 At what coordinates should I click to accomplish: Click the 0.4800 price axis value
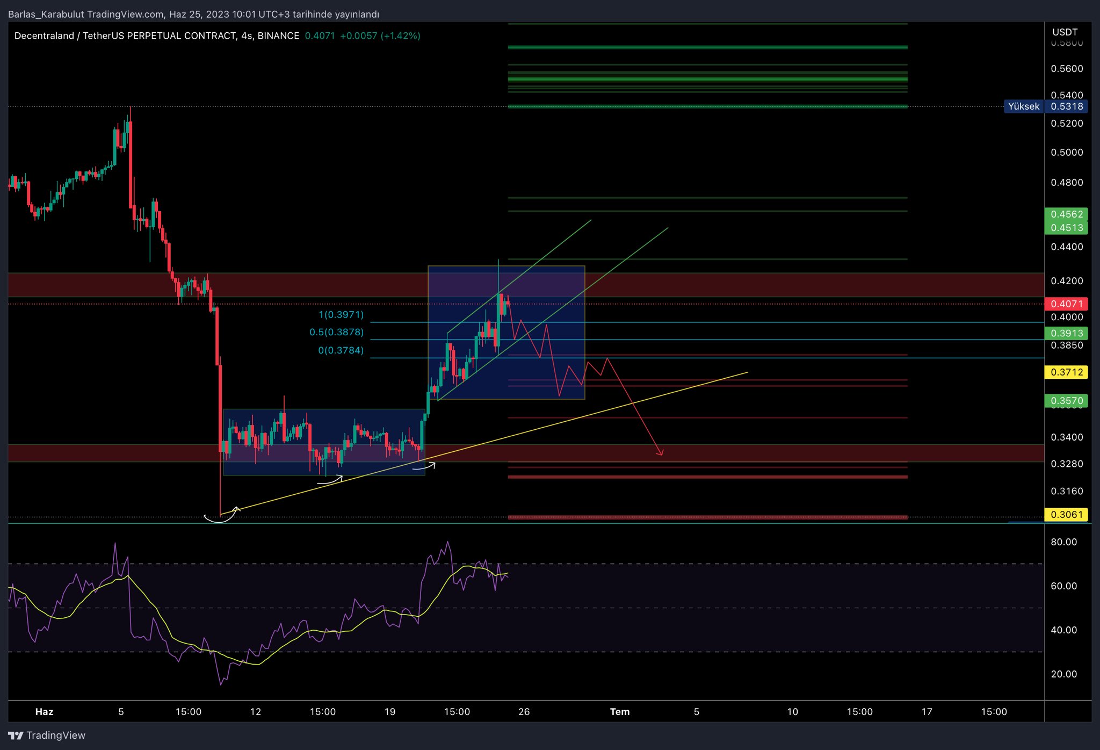coord(1067,183)
